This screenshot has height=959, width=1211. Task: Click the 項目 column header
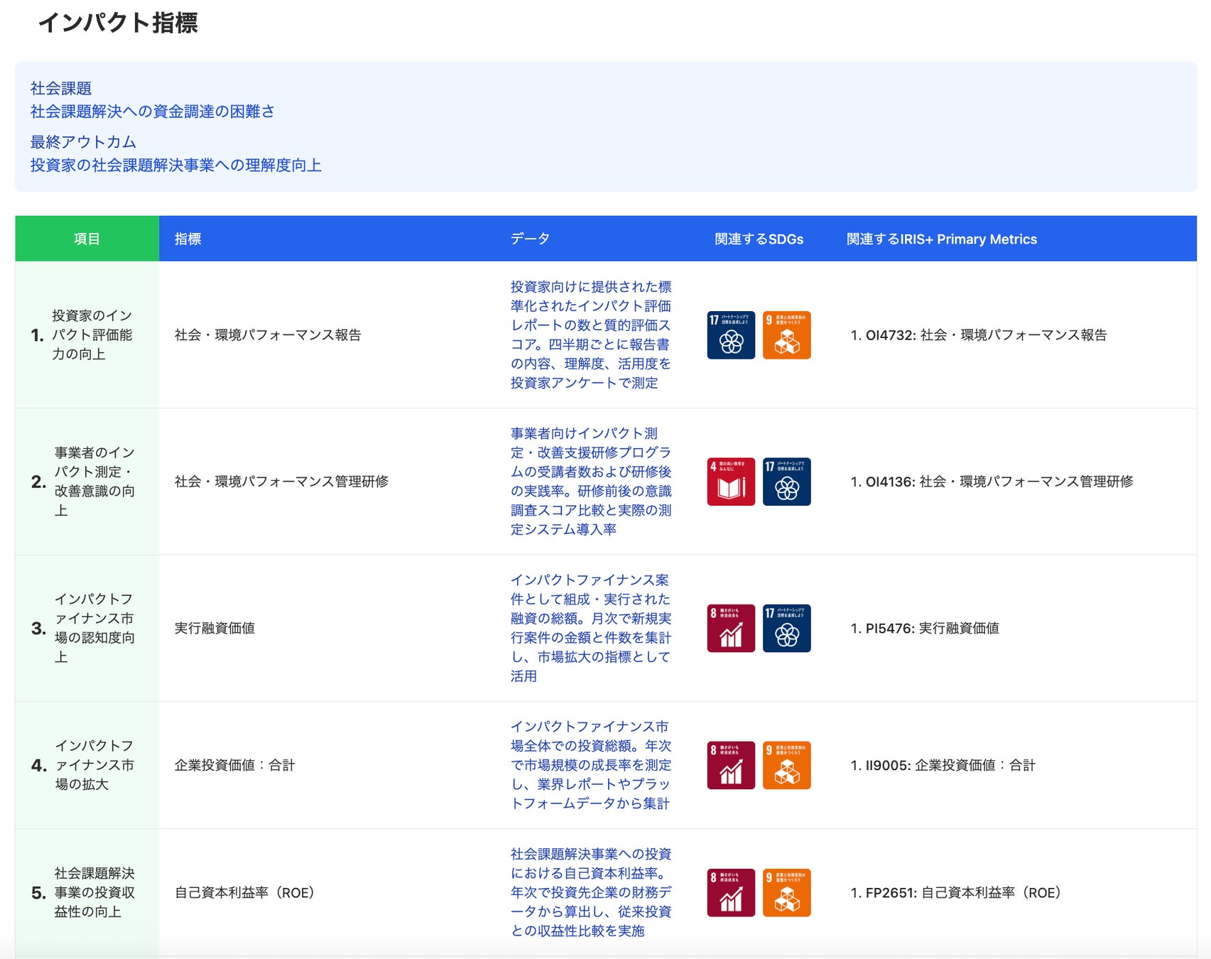tap(87, 239)
